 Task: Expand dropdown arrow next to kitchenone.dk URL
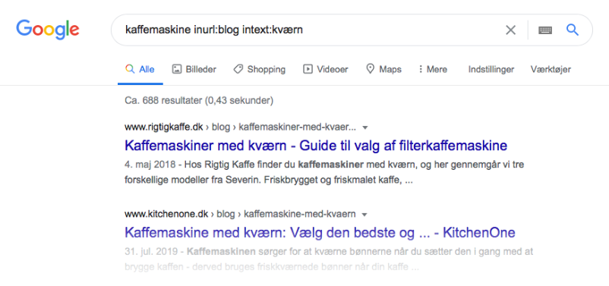click(x=364, y=215)
